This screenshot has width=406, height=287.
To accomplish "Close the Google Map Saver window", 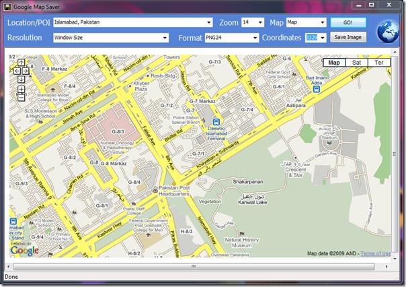I will coord(389,5).
